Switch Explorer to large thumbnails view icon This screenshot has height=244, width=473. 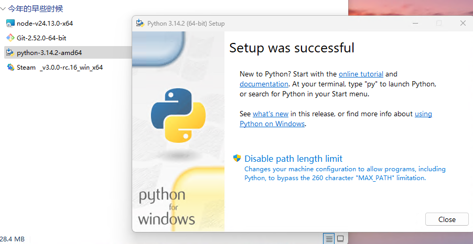[x=340, y=239]
